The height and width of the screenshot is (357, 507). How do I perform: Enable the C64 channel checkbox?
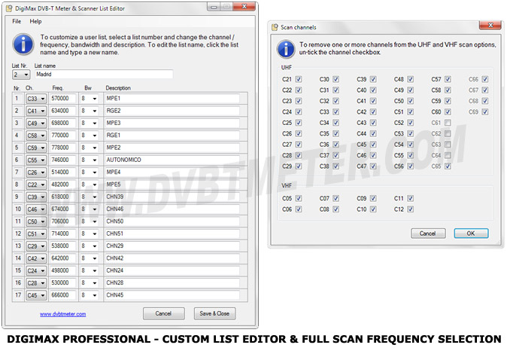coord(448,155)
